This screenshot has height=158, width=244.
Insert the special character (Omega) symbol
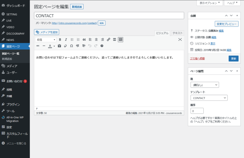pos(71,46)
